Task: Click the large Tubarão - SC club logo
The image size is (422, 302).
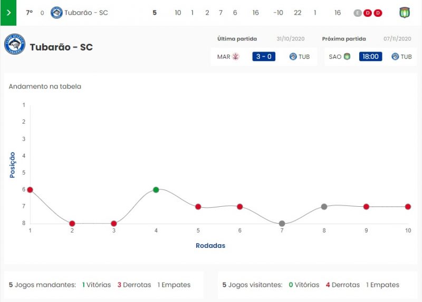Action: (x=15, y=44)
